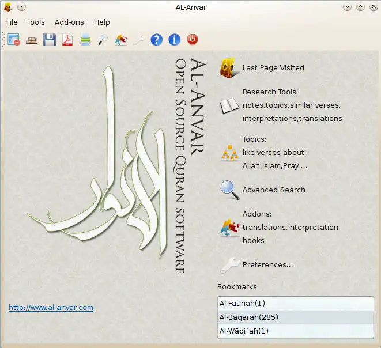Open the Help menu
Screen dimensions: 381x348
pos(102,22)
